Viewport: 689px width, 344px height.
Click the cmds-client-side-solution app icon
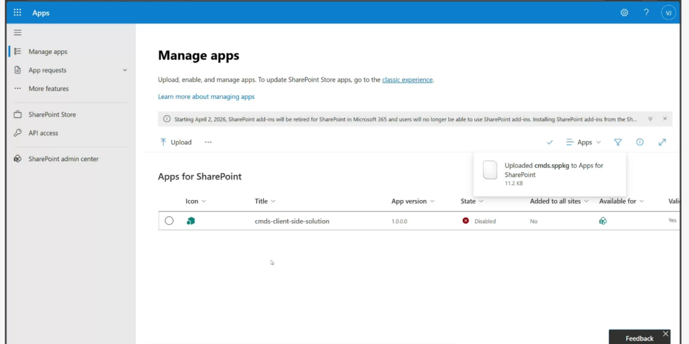(x=190, y=221)
